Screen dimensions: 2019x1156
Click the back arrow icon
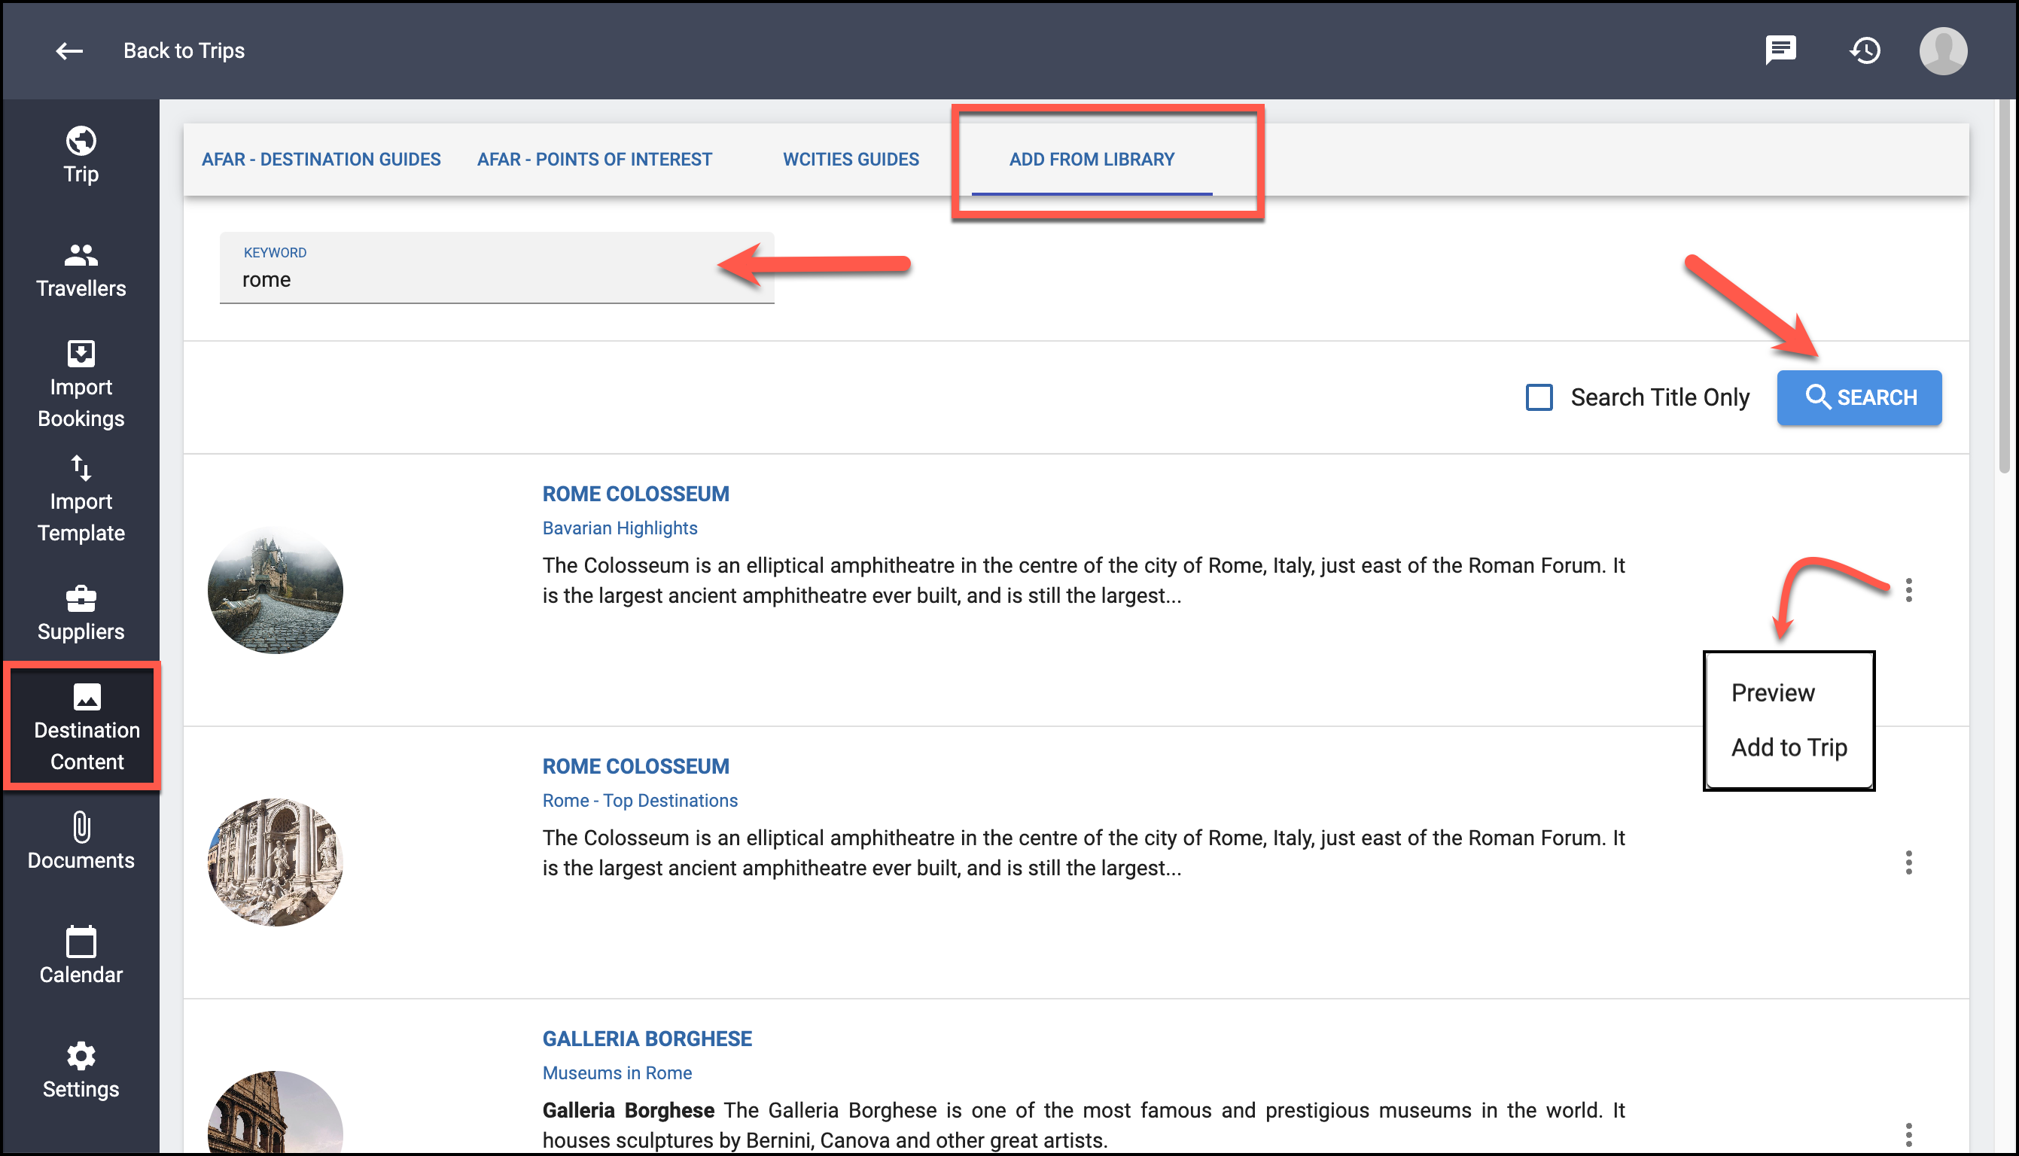[69, 51]
